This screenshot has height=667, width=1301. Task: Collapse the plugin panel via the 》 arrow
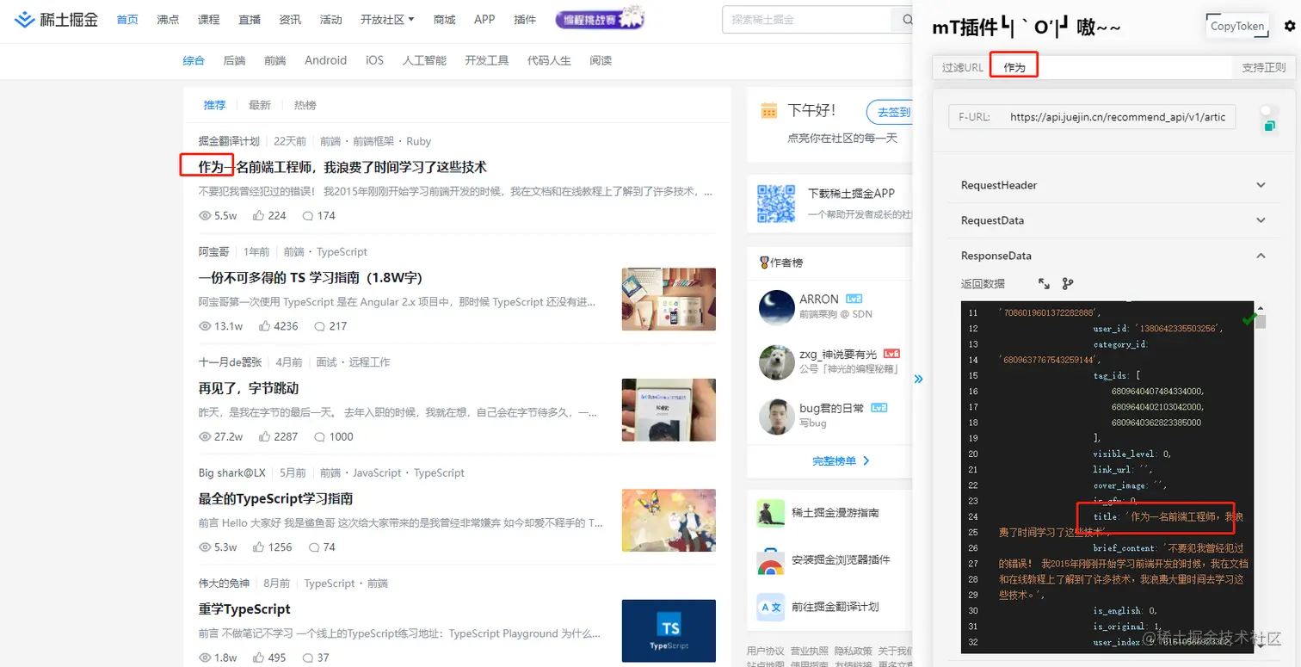pyautogui.click(x=918, y=379)
